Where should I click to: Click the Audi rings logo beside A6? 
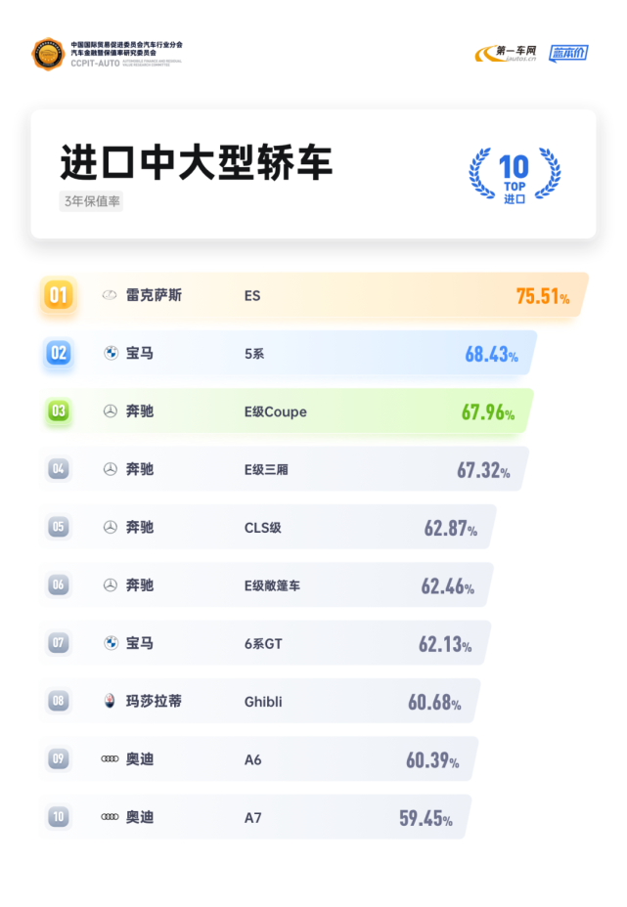pos(110,758)
